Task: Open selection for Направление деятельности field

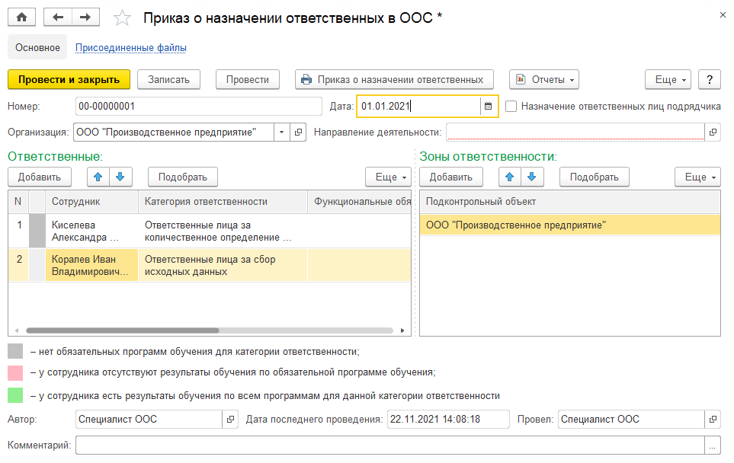Action: click(713, 133)
